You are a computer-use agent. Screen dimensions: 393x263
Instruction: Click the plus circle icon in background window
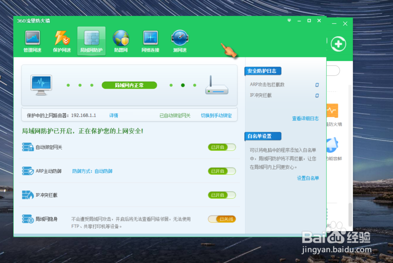338,44
